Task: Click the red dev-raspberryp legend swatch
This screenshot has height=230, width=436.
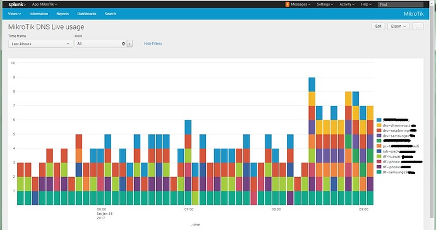Action: pyautogui.click(x=378, y=130)
